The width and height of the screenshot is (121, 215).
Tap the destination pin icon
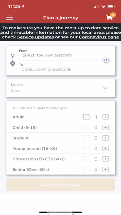(x=13, y=64)
